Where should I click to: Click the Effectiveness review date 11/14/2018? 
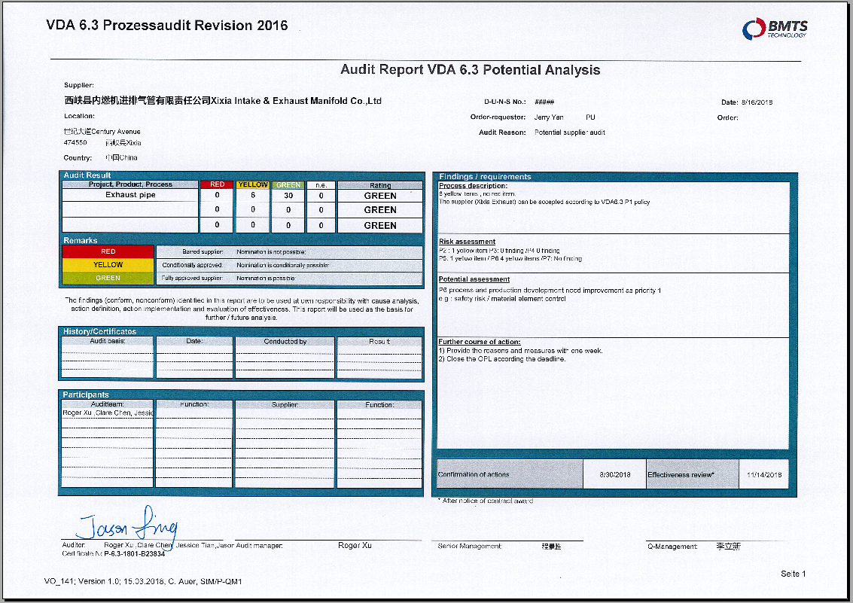pyautogui.click(x=764, y=474)
